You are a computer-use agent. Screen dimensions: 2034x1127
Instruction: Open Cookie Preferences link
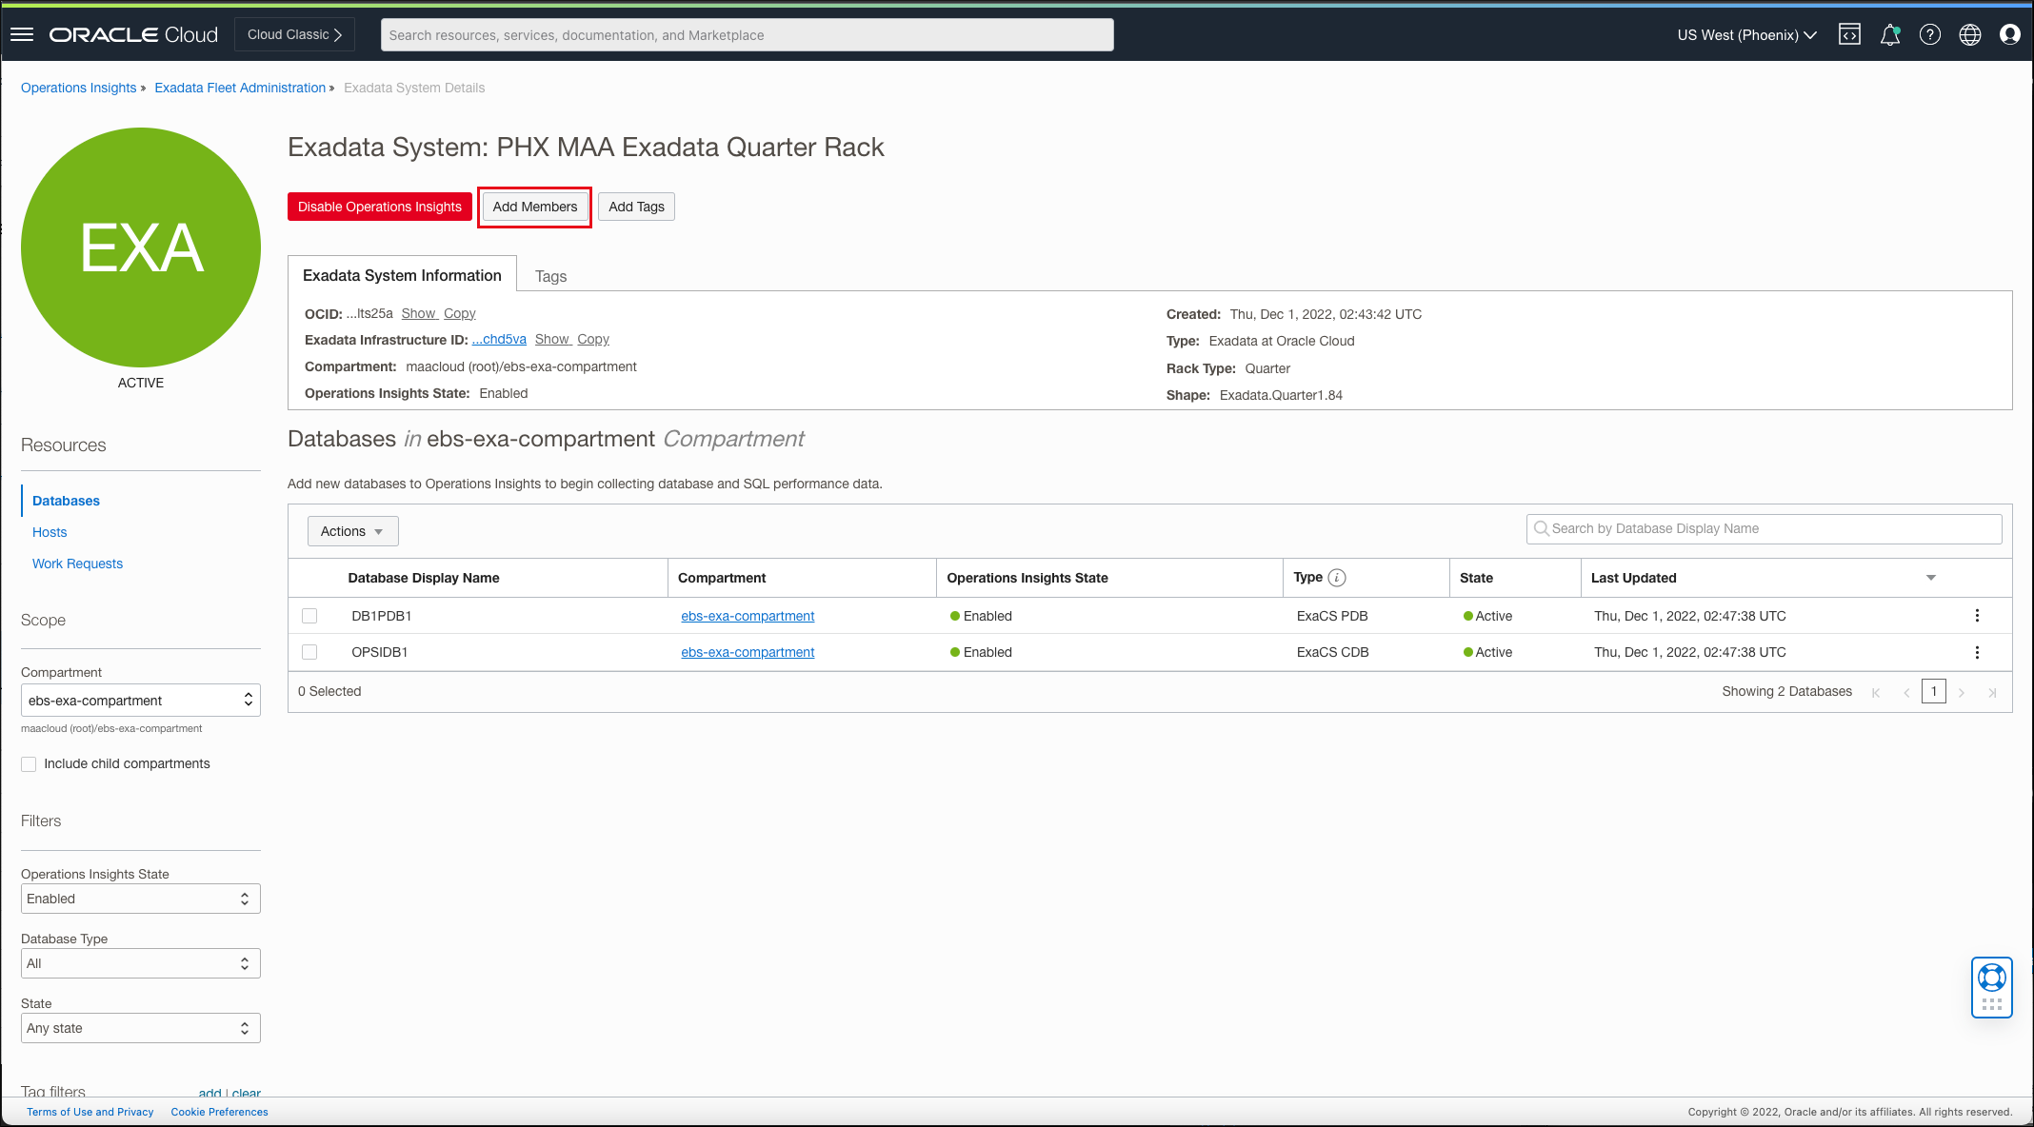pyautogui.click(x=219, y=1112)
